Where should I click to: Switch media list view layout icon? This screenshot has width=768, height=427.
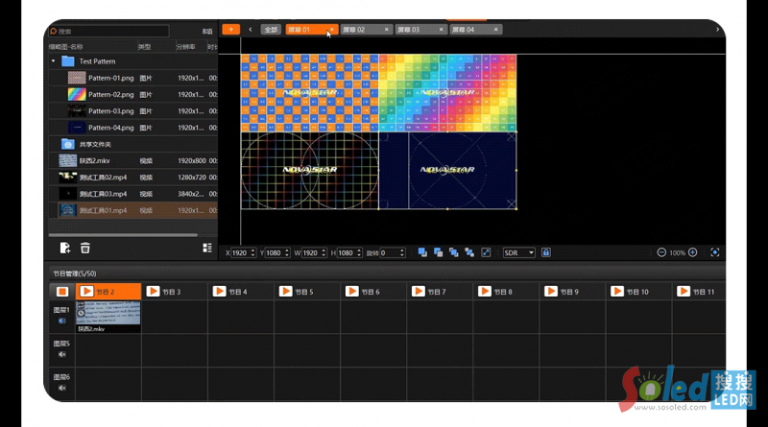pyautogui.click(x=207, y=248)
